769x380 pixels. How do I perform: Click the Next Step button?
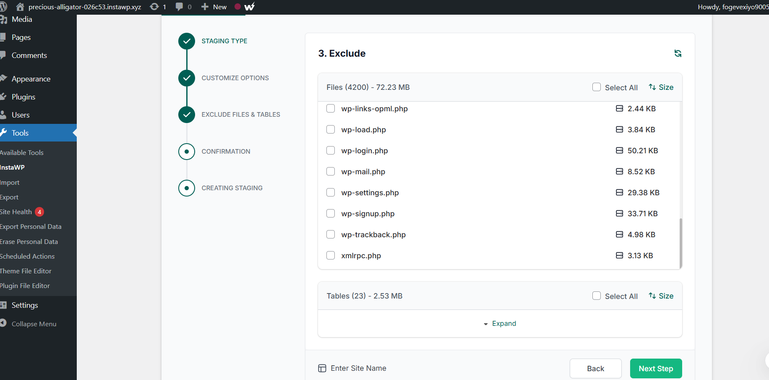(x=656, y=368)
